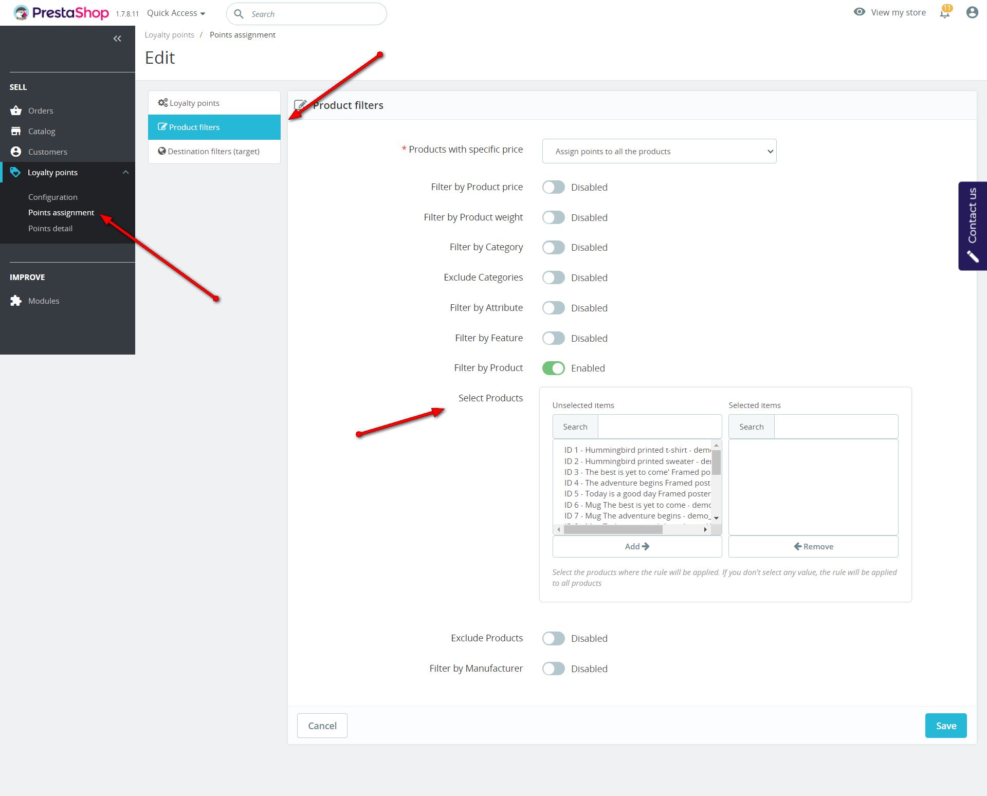This screenshot has width=987, height=796.
Task: Collapse the Loyalty points sidebar section
Action: click(125, 172)
